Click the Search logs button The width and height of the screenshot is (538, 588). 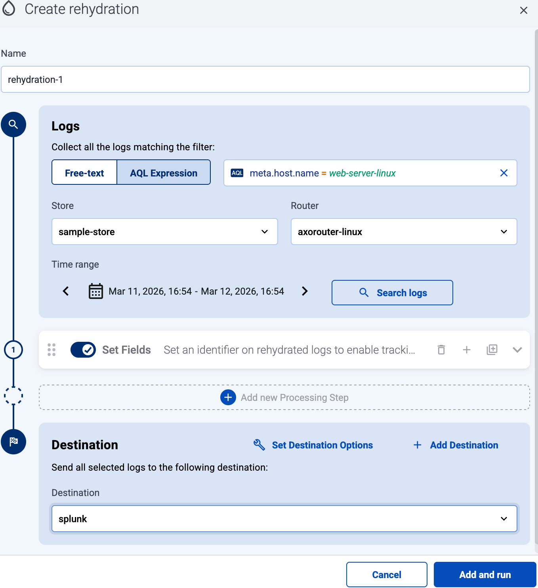(x=392, y=293)
